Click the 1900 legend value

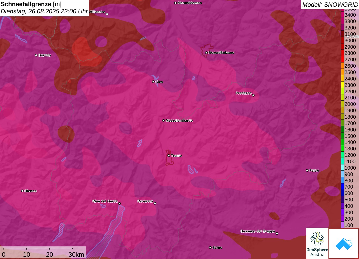(350, 110)
